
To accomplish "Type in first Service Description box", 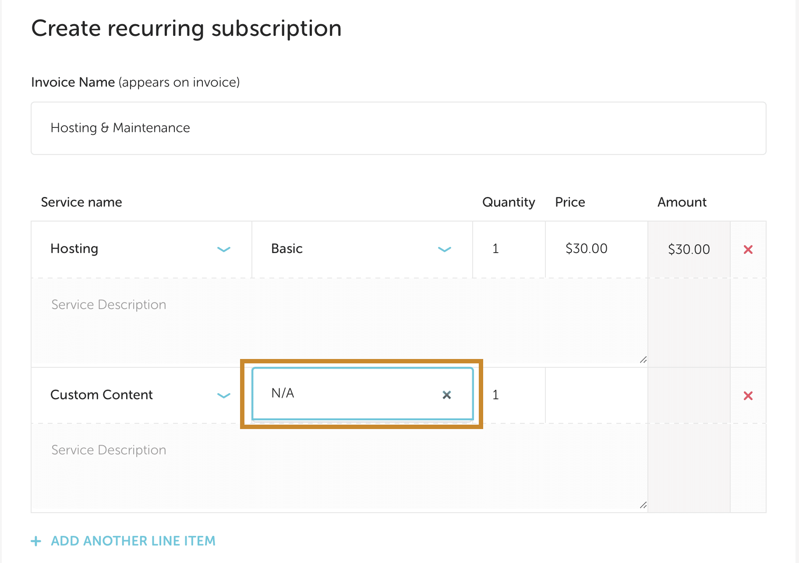I will [339, 322].
